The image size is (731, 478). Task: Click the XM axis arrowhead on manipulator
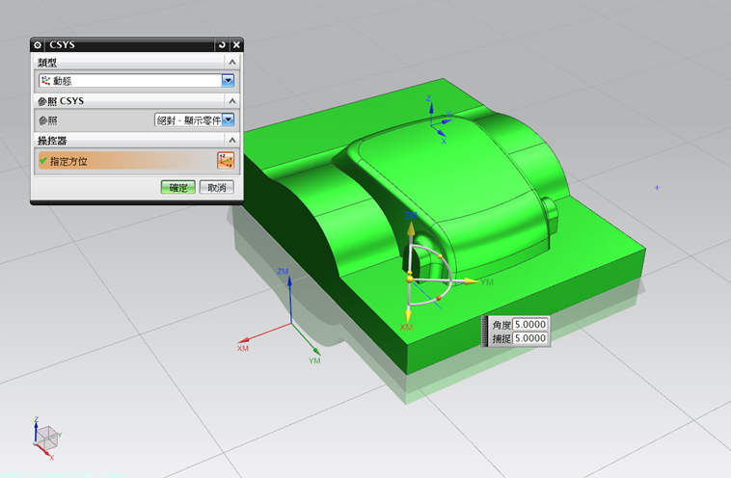(409, 316)
